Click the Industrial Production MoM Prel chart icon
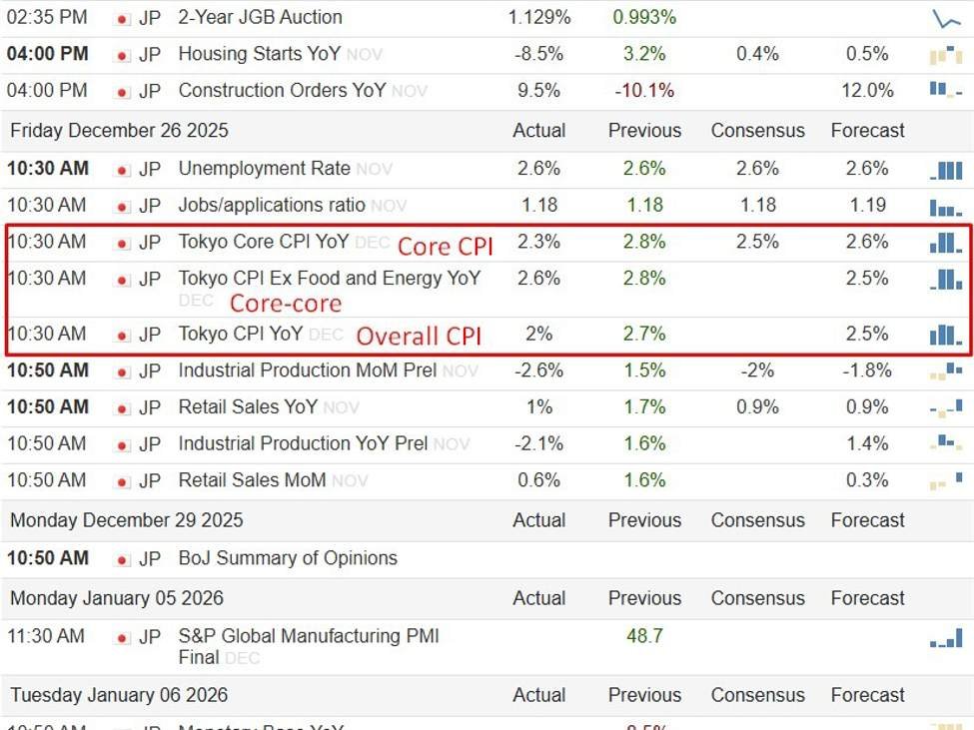 pos(945,371)
